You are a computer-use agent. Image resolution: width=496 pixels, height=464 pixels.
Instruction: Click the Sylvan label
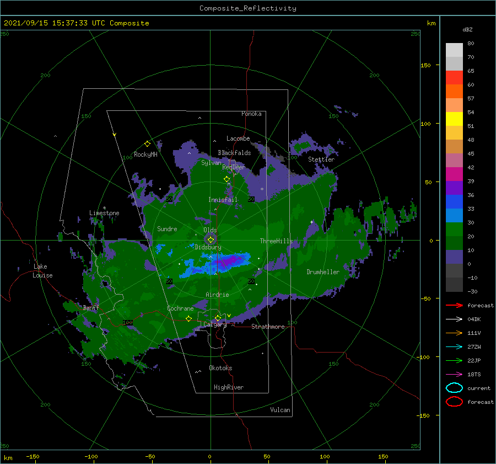point(211,163)
